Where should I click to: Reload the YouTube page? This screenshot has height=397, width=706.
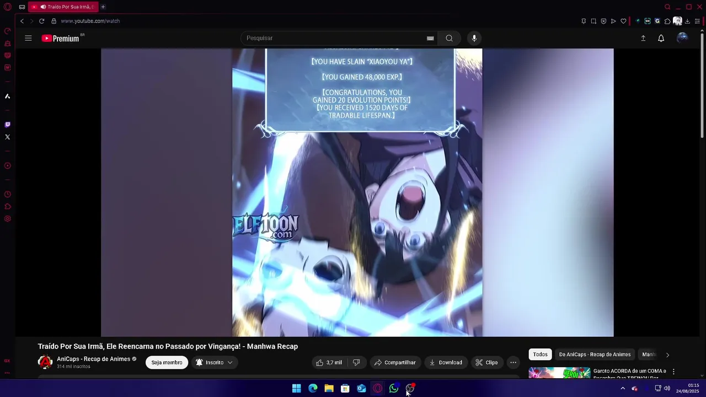pyautogui.click(x=41, y=21)
